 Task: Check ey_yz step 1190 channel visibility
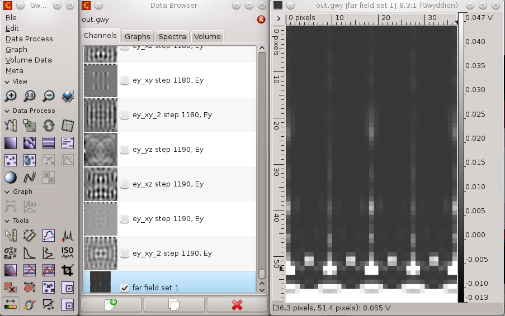(124, 149)
